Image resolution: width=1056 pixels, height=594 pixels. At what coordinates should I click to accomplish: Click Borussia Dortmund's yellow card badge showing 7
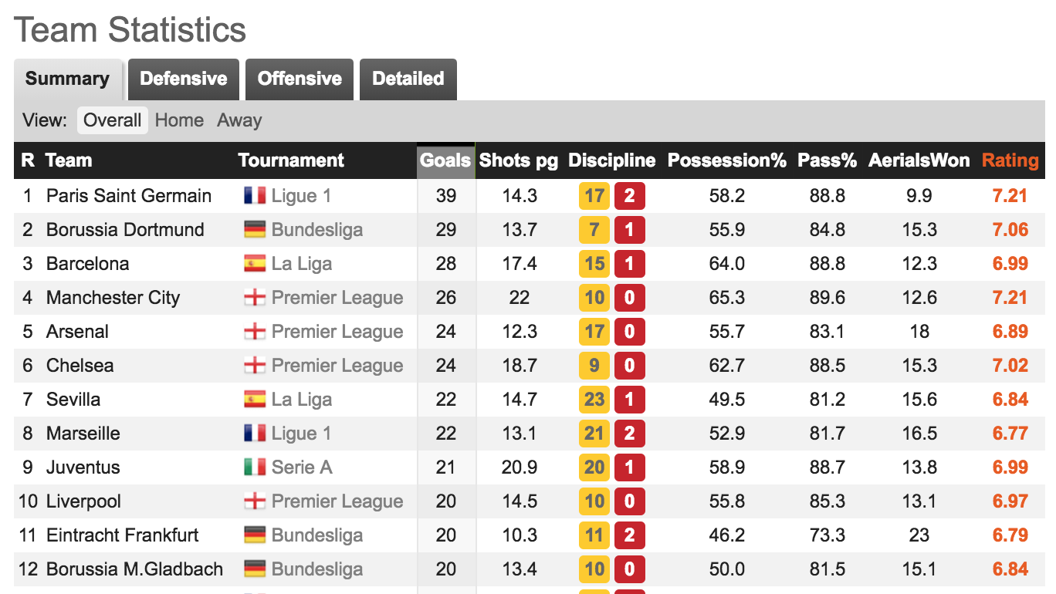pos(594,230)
